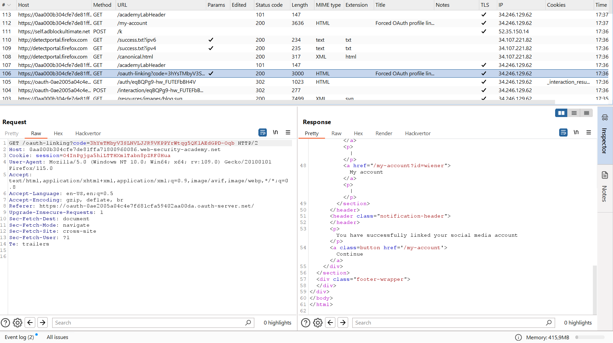Open help for Request search bar

pyautogui.click(x=5, y=323)
